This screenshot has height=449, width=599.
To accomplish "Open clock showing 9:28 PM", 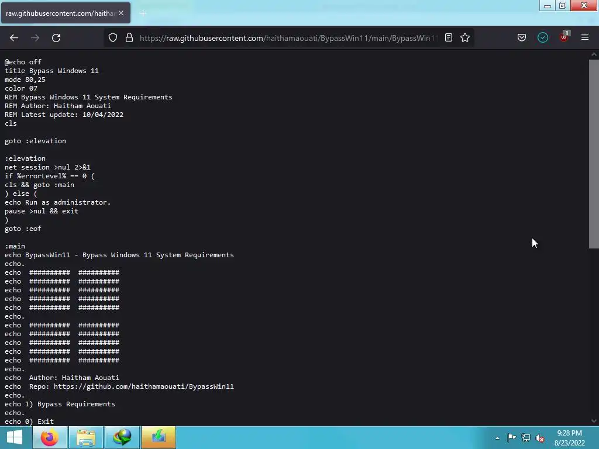I will pyautogui.click(x=570, y=438).
